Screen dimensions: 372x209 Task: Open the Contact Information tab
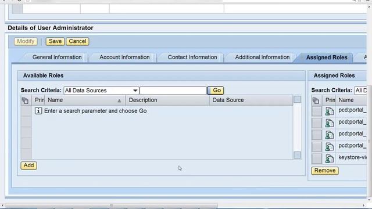192,57
